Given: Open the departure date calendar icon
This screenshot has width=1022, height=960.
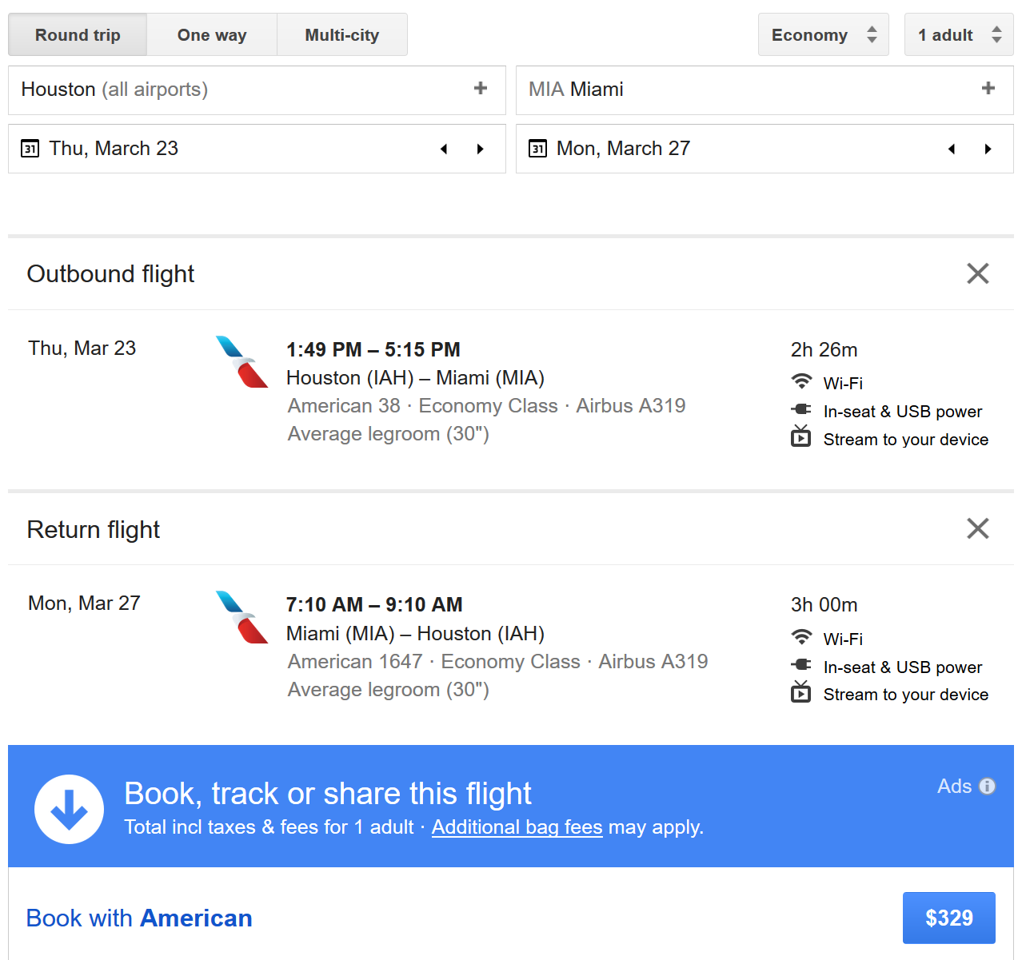Looking at the screenshot, I should pos(30,149).
